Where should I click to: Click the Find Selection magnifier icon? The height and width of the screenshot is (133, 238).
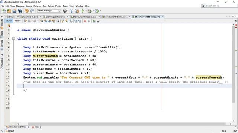[x=42, y=21]
